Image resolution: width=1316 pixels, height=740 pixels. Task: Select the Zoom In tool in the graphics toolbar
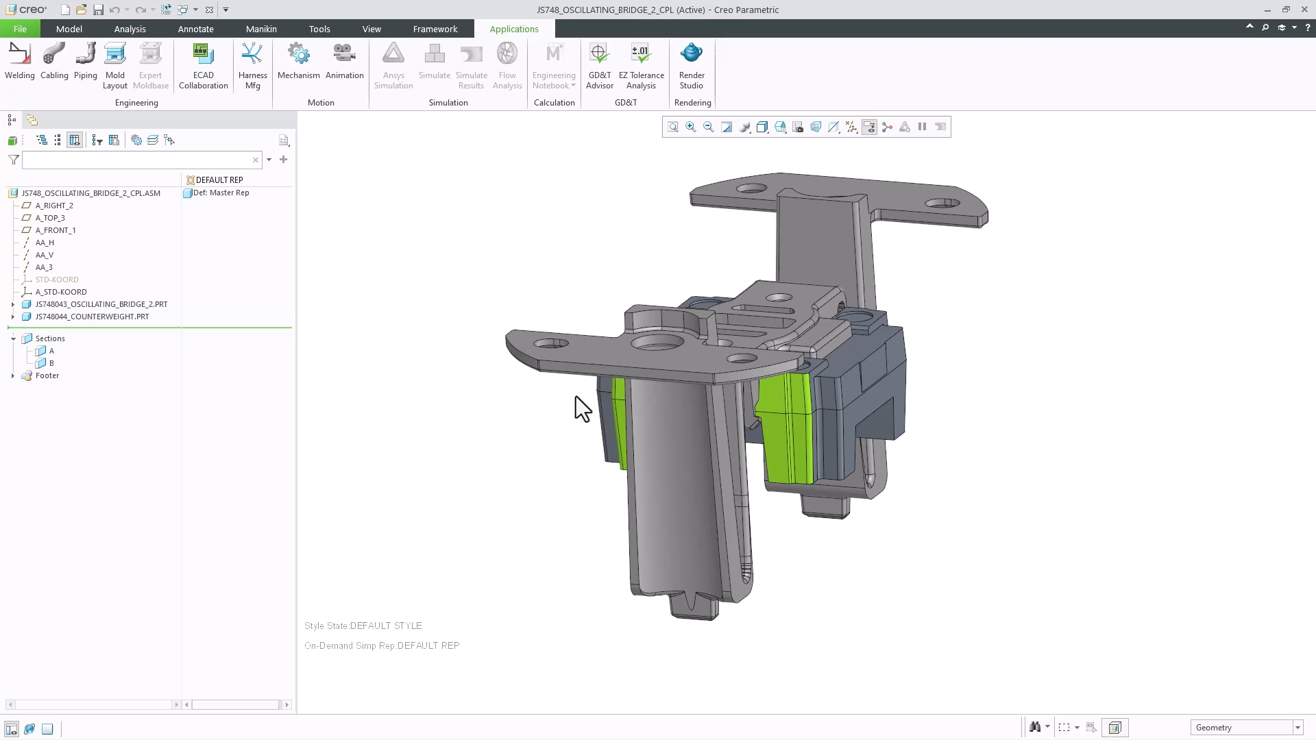click(x=690, y=127)
